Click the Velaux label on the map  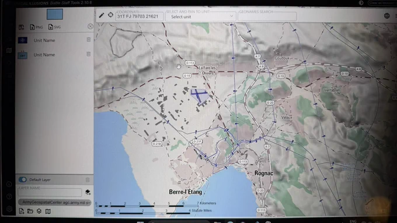click(286, 117)
